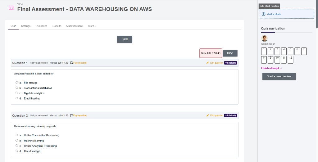318x162 pixels.
Task: Go to the Results tab
Action: [x=57, y=26]
